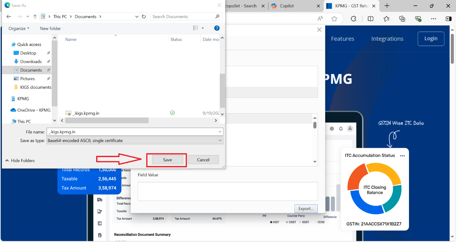Click the File name input field
Viewport: 456px width, 242px height.
(132, 132)
